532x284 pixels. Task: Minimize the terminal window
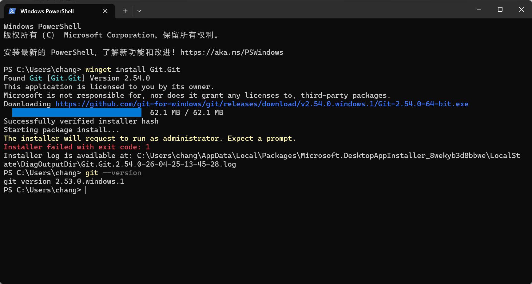pyautogui.click(x=479, y=10)
